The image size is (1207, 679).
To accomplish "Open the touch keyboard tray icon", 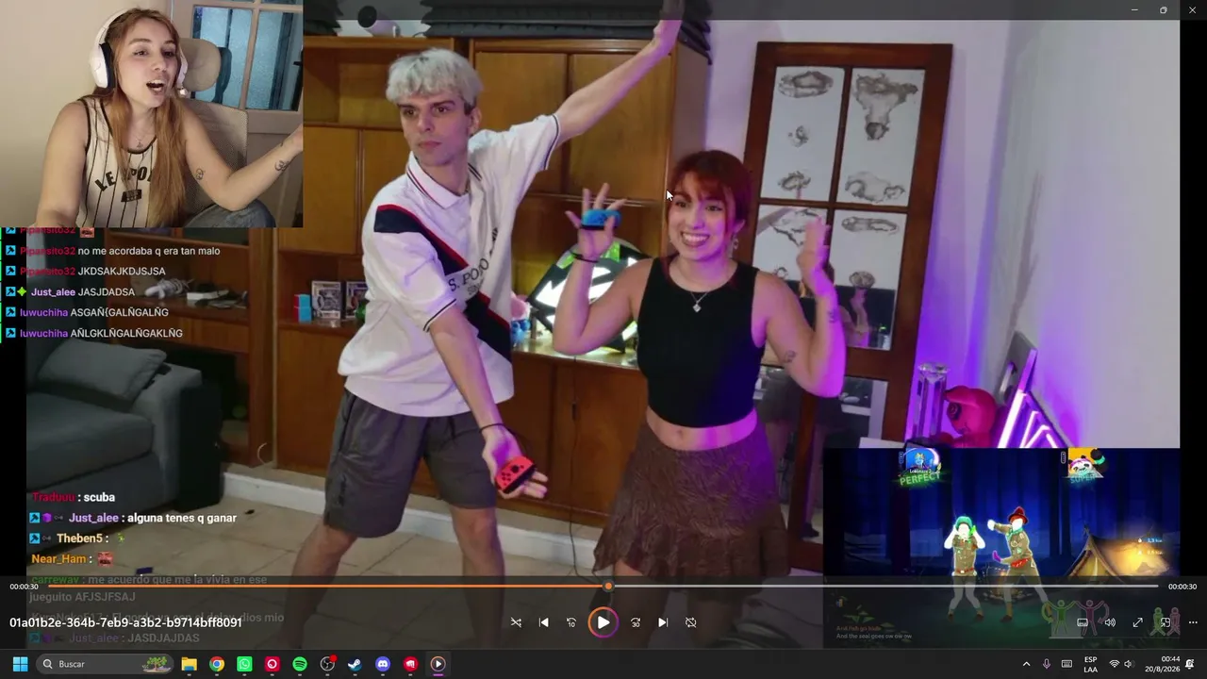I will tap(1066, 664).
